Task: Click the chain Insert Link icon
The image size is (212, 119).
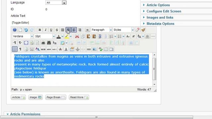Action: [x=89, y=49]
